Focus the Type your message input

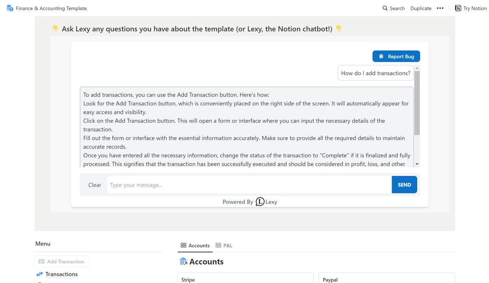coord(249,185)
